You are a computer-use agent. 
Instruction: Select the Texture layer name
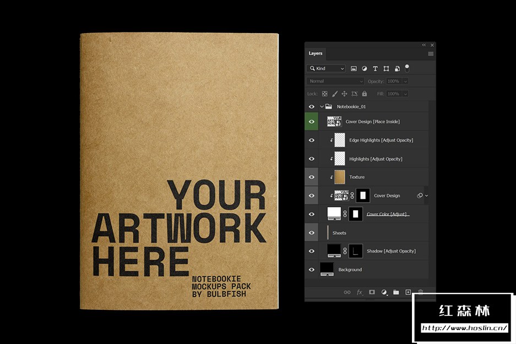coord(357,177)
